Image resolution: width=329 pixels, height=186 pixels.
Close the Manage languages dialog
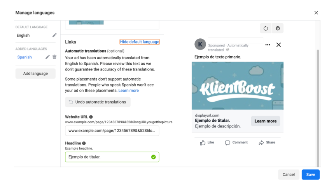click(316, 13)
